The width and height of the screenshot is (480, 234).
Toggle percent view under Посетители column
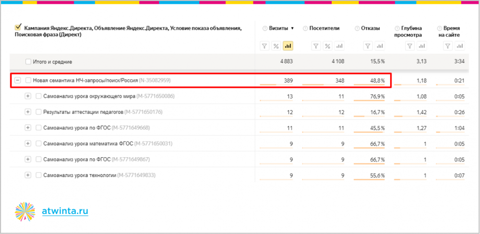[x=327, y=46]
